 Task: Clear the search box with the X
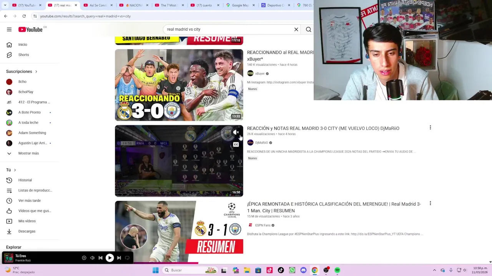[296, 29]
